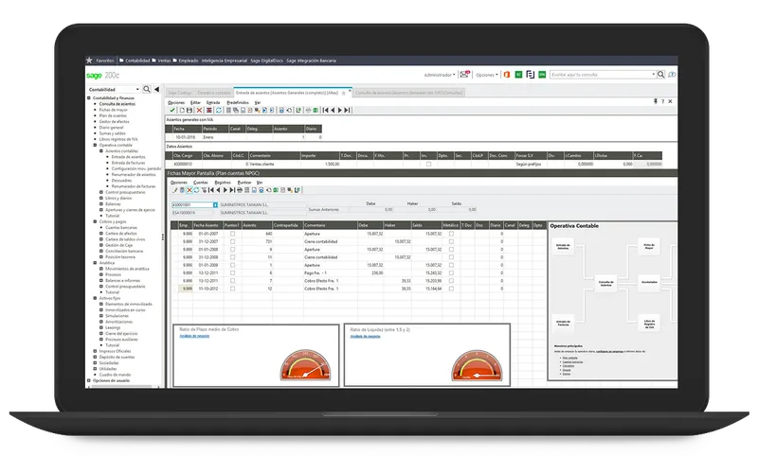Image resolution: width=758 pixels, height=456 pixels.
Task: Click the new blank document icon in Entrada de asientos toolbar
Action: 182,110
